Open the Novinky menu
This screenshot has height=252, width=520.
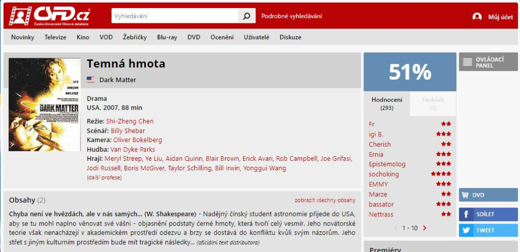pos(22,37)
